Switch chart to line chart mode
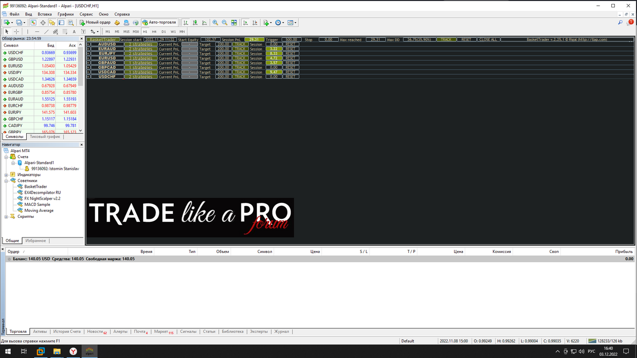Viewport: 637px width, 358px height. [x=204, y=23]
